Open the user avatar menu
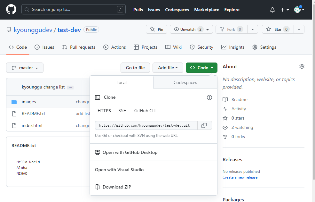Image resolution: width=315 pixels, height=202 pixels. pyautogui.click(x=299, y=10)
